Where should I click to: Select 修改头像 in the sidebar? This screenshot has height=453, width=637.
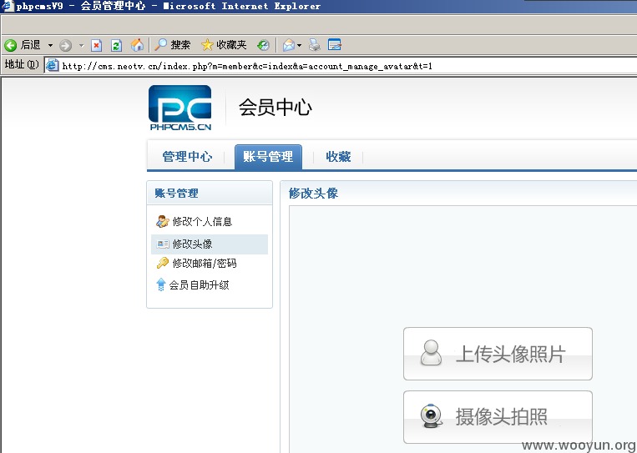[x=210, y=244]
